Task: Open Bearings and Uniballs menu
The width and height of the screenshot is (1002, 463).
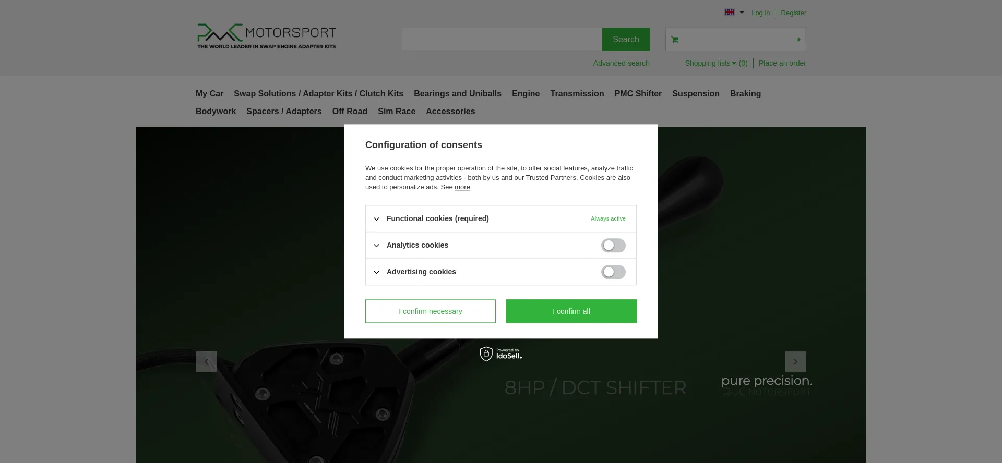Action: coord(458,94)
